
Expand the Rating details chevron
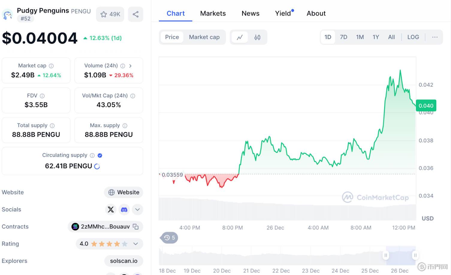(135, 244)
